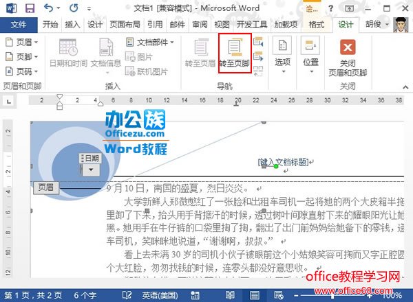This screenshot has height=302, width=413.
Task: Open the 开发工具 tab
Action: 252,25
